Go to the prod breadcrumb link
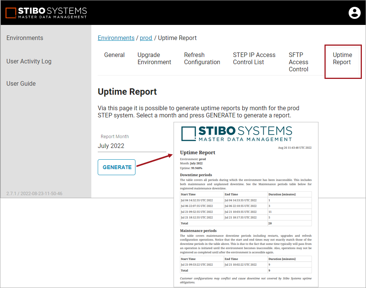The width and height of the screenshot is (366, 288). [146, 38]
